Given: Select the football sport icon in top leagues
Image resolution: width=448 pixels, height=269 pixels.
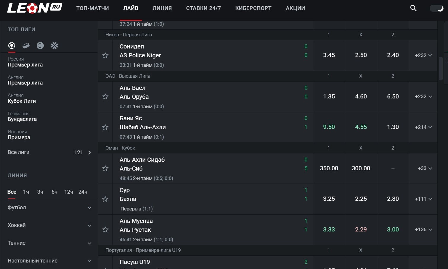Looking at the screenshot, I should click(x=12, y=46).
